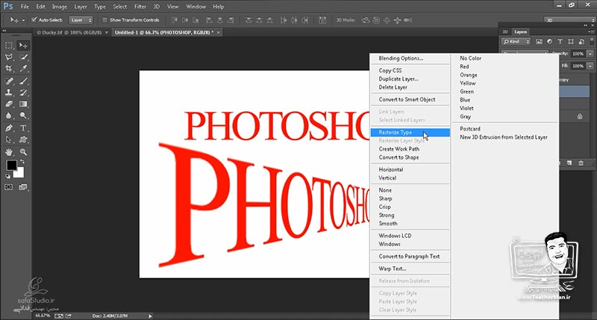
Task: Open the Layers panel flyout menu
Action: [x=590, y=32]
